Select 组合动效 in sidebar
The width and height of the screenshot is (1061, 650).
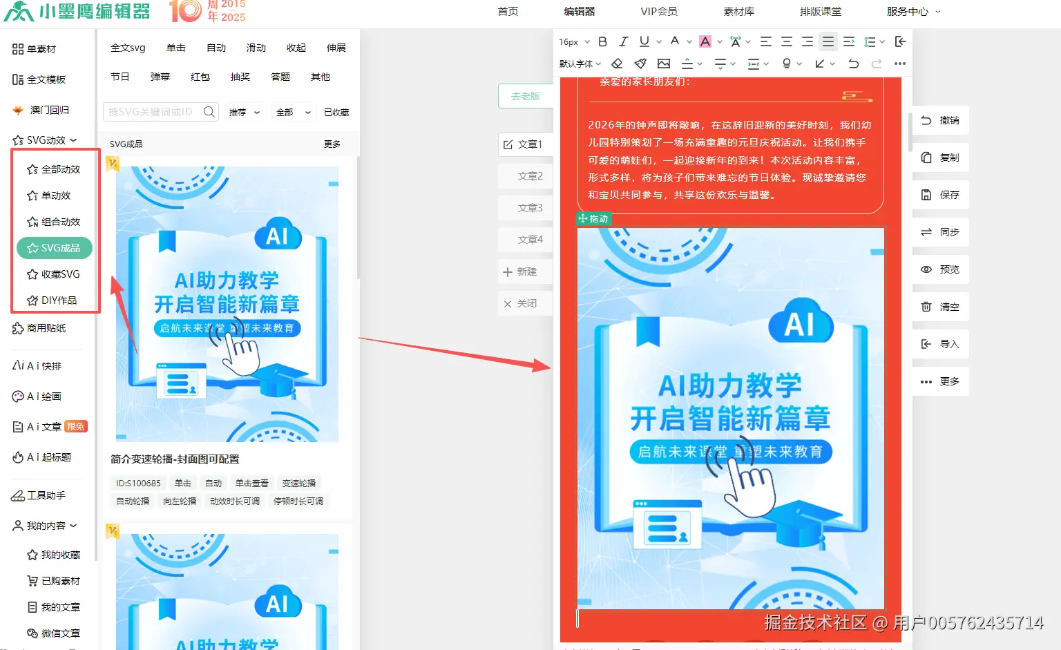click(54, 222)
